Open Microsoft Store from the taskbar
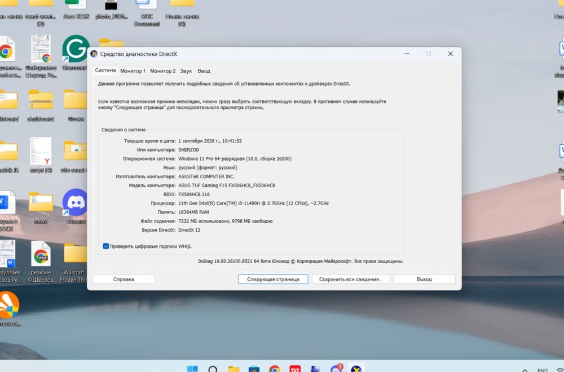 [254, 369]
